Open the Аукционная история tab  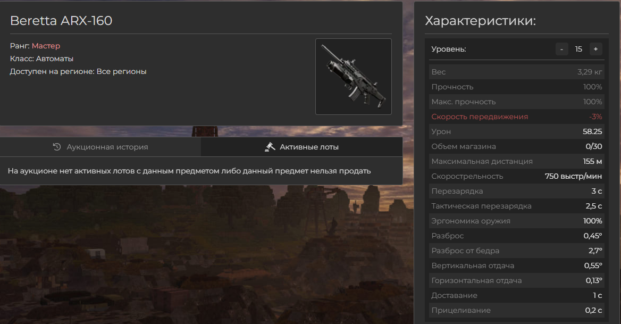point(100,147)
